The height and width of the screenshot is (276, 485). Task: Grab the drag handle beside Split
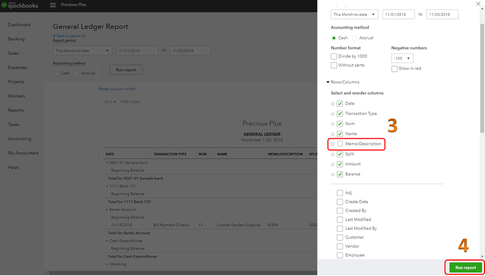click(x=333, y=154)
